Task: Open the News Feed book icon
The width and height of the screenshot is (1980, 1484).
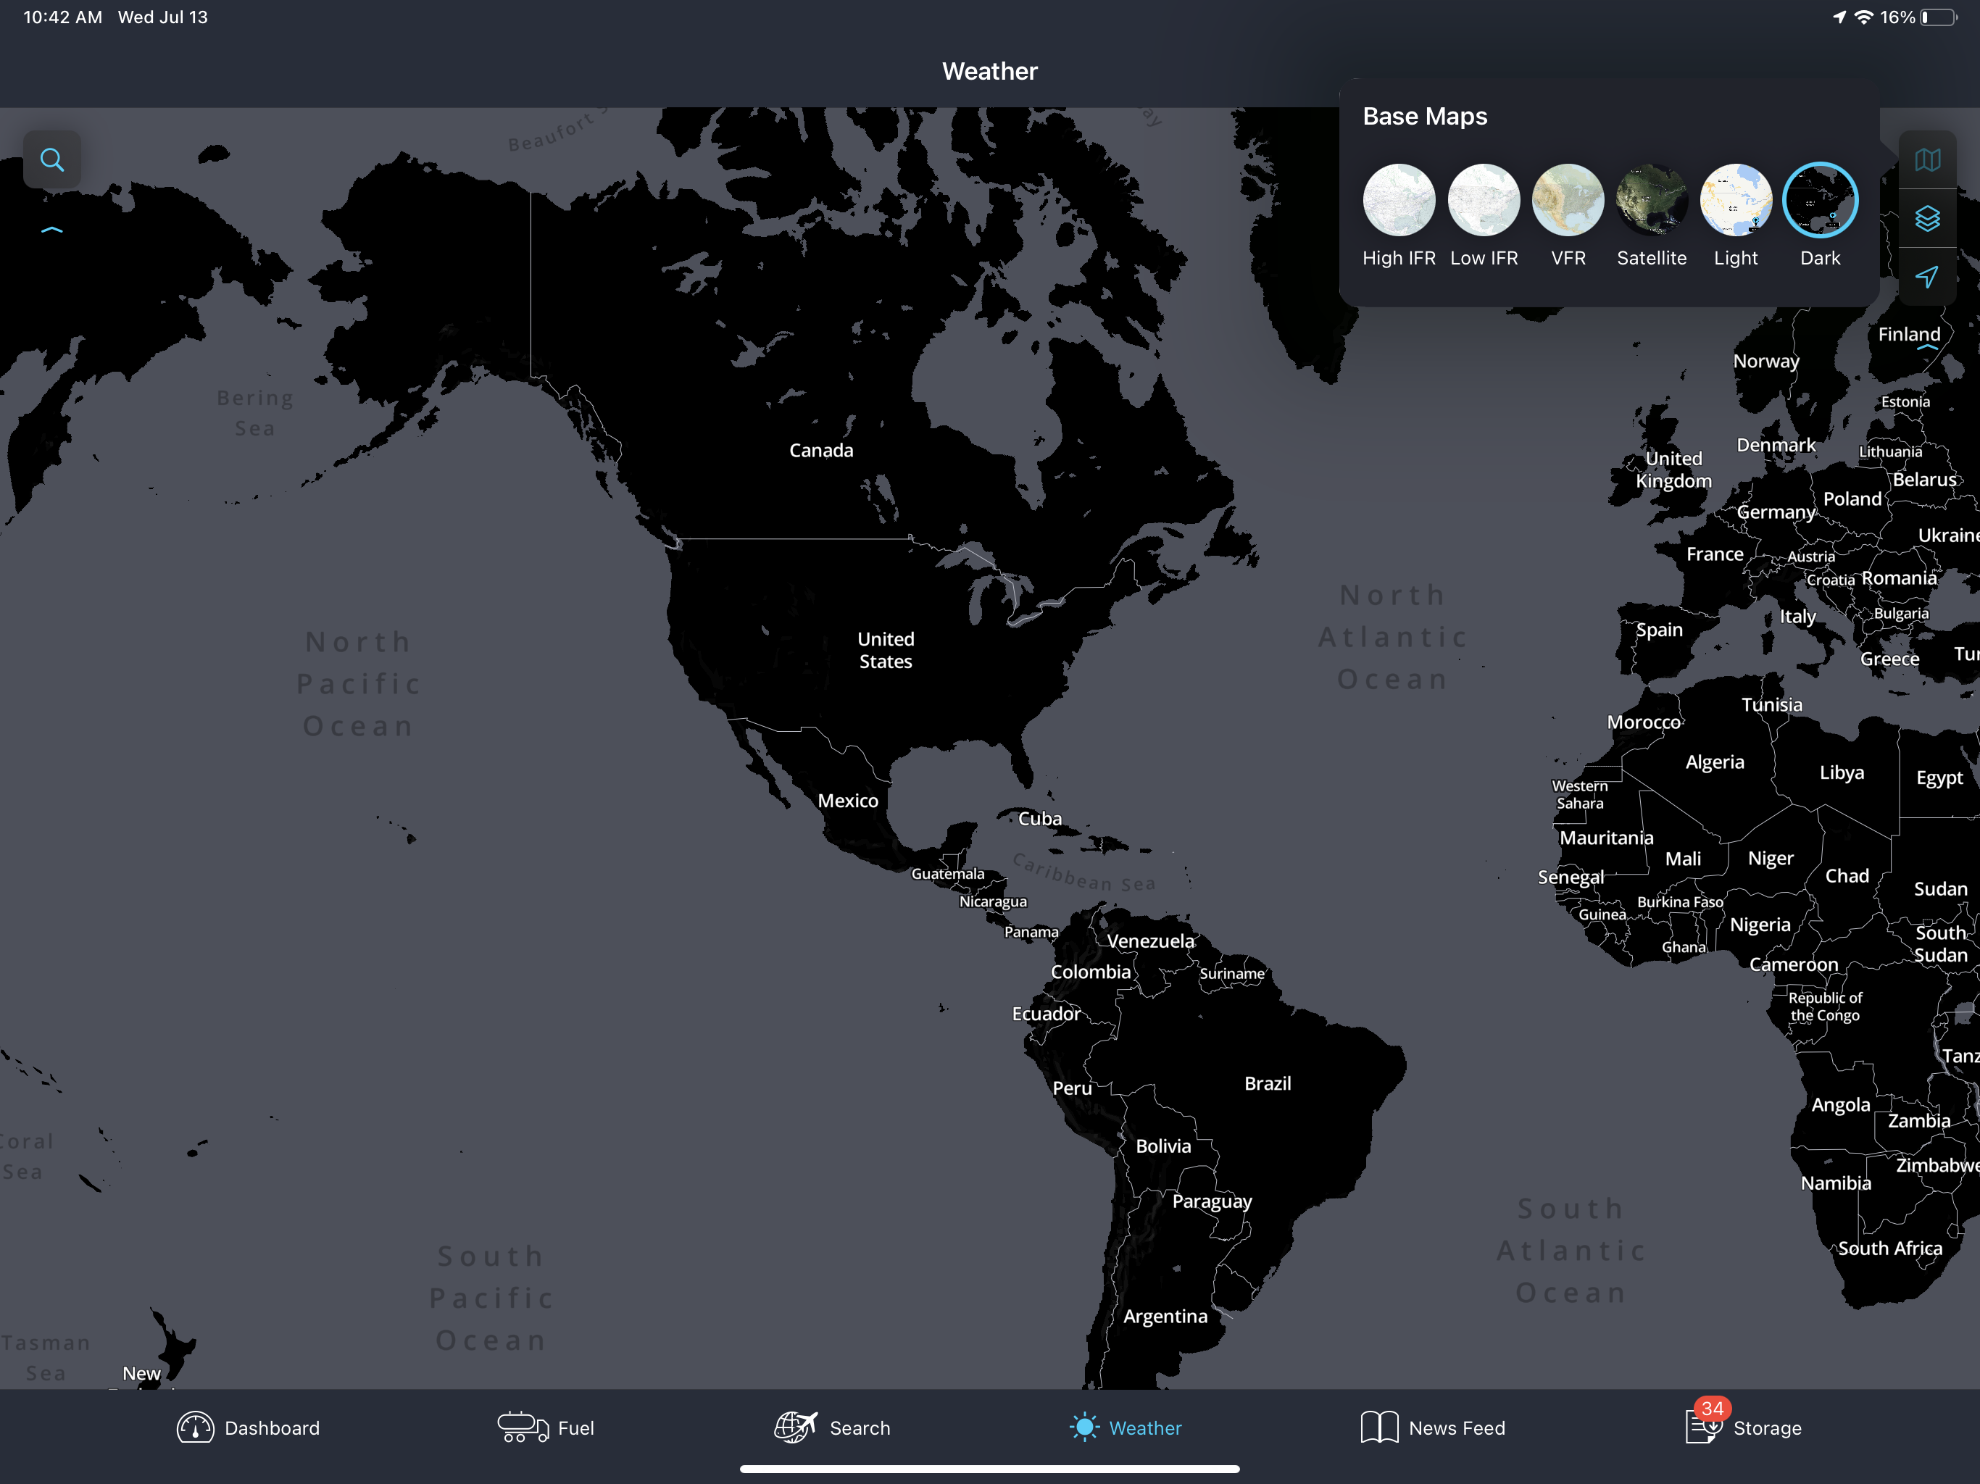Action: tap(1379, 1427)
